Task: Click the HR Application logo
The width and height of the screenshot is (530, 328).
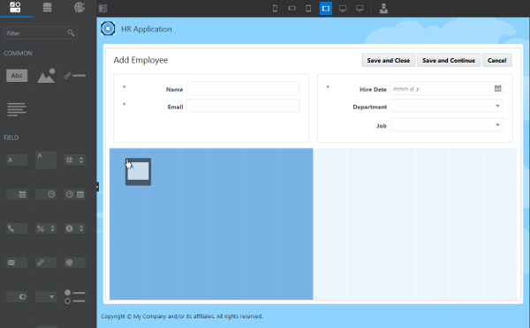Action: click(108, 29)
